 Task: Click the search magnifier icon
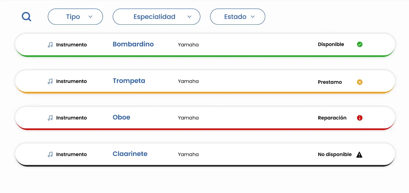(26, 17)
